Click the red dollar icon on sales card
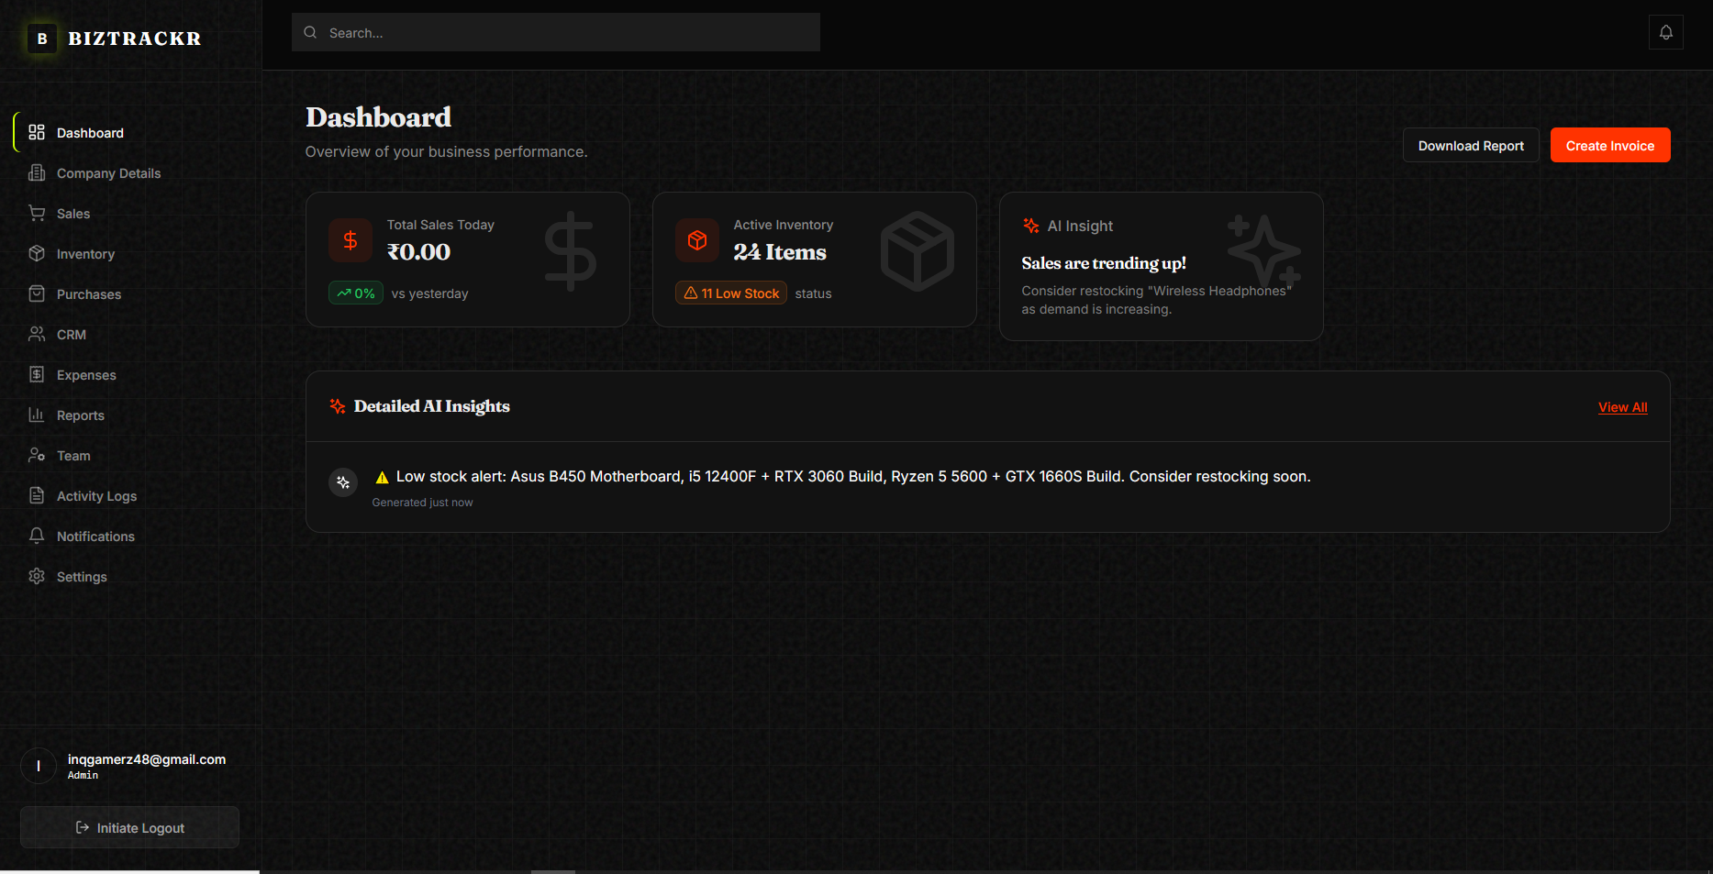Screen dimensions: 1713x874 [350, 240]
